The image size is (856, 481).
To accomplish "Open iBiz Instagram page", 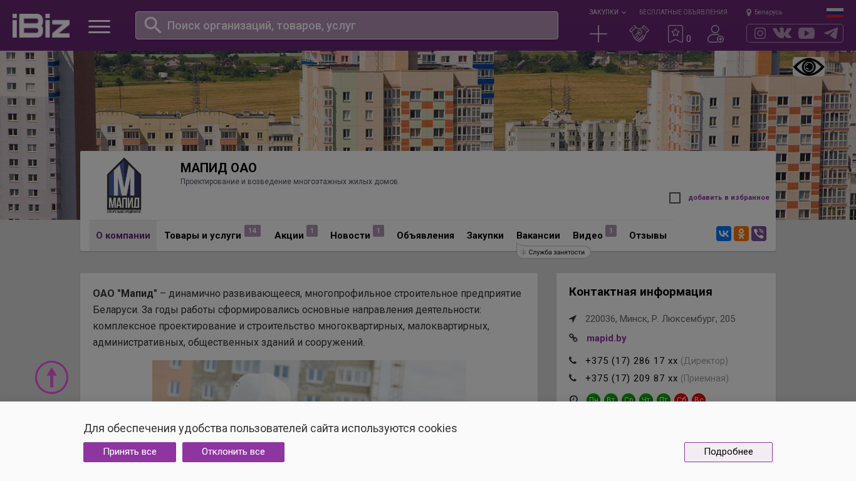I will 760,33.
